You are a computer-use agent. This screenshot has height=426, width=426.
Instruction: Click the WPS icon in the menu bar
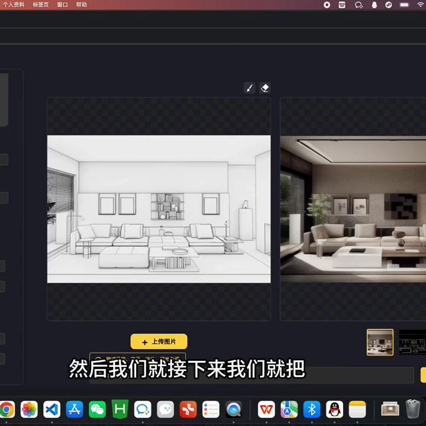(342, 5)
